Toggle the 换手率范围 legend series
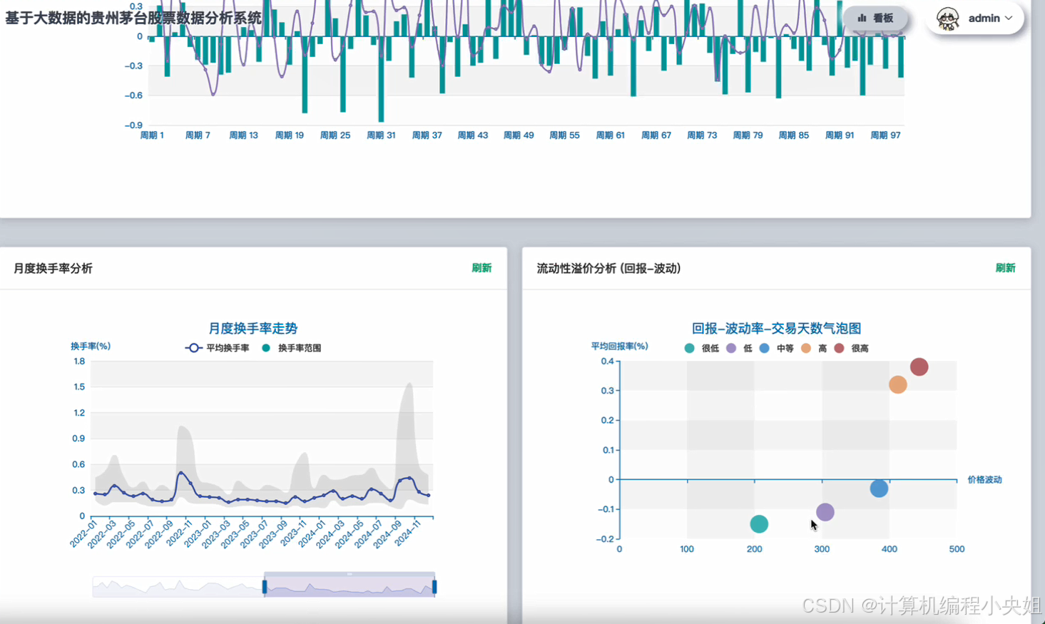This screenshot has width=1045, height=624. click(x=291, y=348)
